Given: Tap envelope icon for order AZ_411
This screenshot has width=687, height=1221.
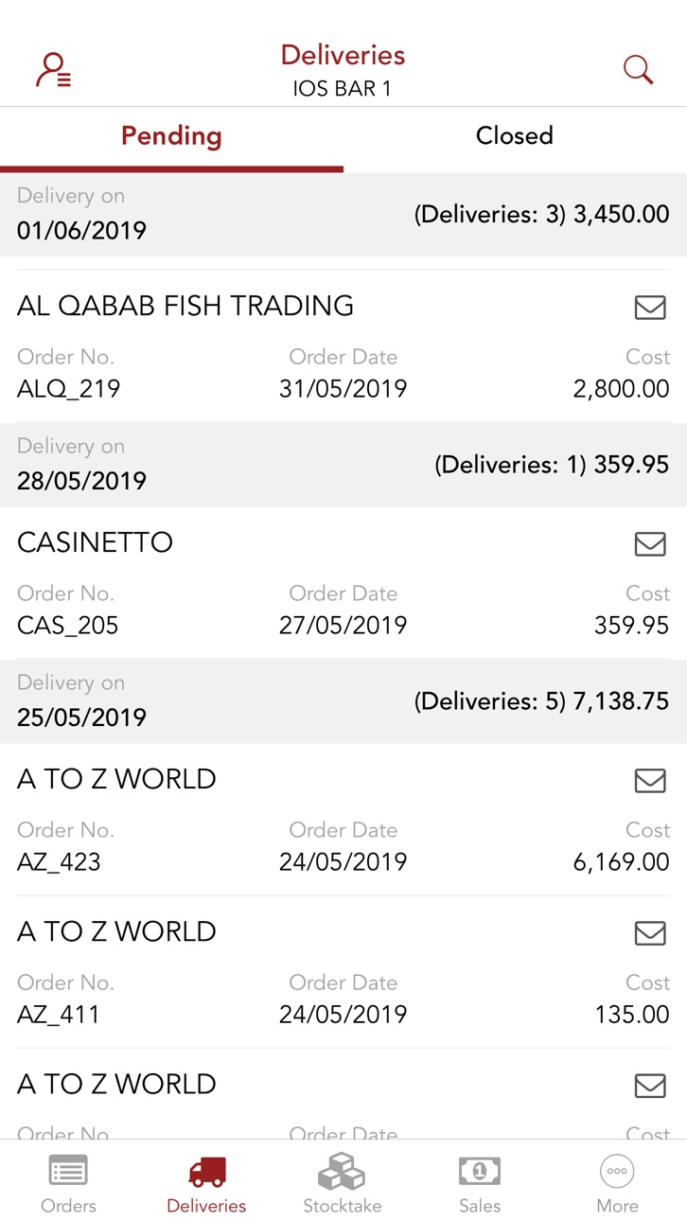Looking at the screenshot, I should tap(650, 932).
